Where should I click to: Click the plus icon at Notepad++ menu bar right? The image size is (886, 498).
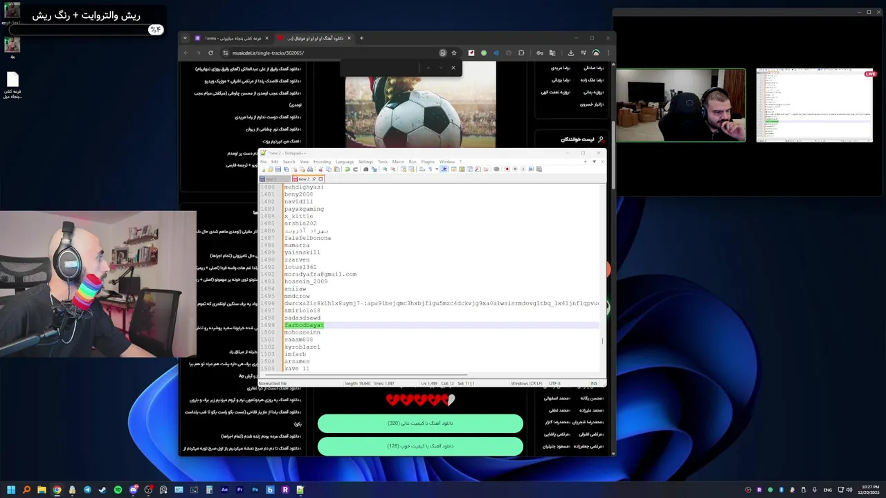coord(585,162)
